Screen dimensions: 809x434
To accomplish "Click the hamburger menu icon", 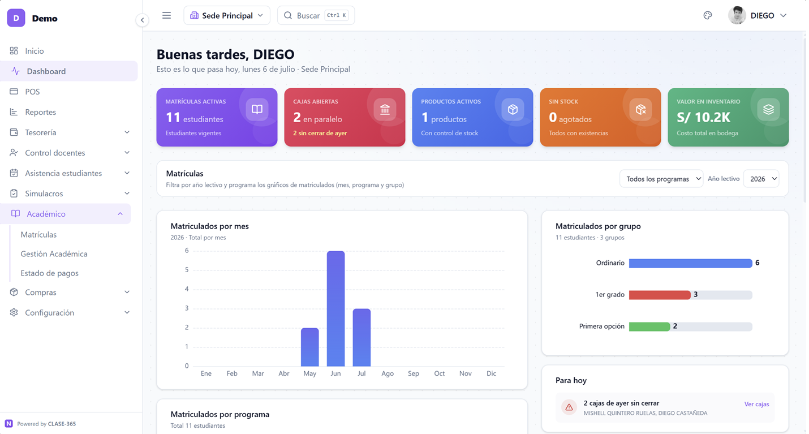I will pyautogui.click(x=166, y=15).
